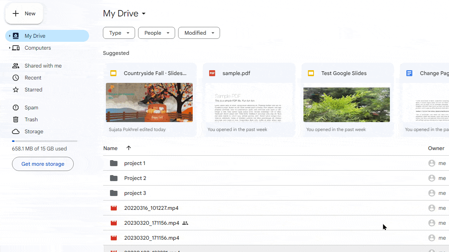Click the Slides icon on Test Google Slides card
Screen dimensions: 449x252
pos(311,73)
